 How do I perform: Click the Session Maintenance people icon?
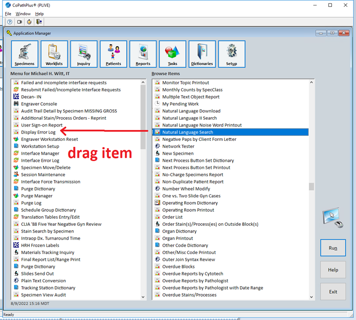16,174
